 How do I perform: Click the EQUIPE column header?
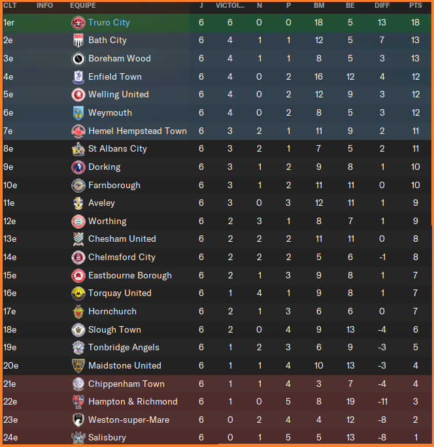click(83, 5)
